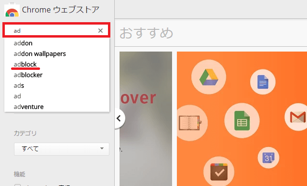The image size is (307, 186).
Task: Click the Google Drive icon in the banner
Action: click(x=209, y=77)
